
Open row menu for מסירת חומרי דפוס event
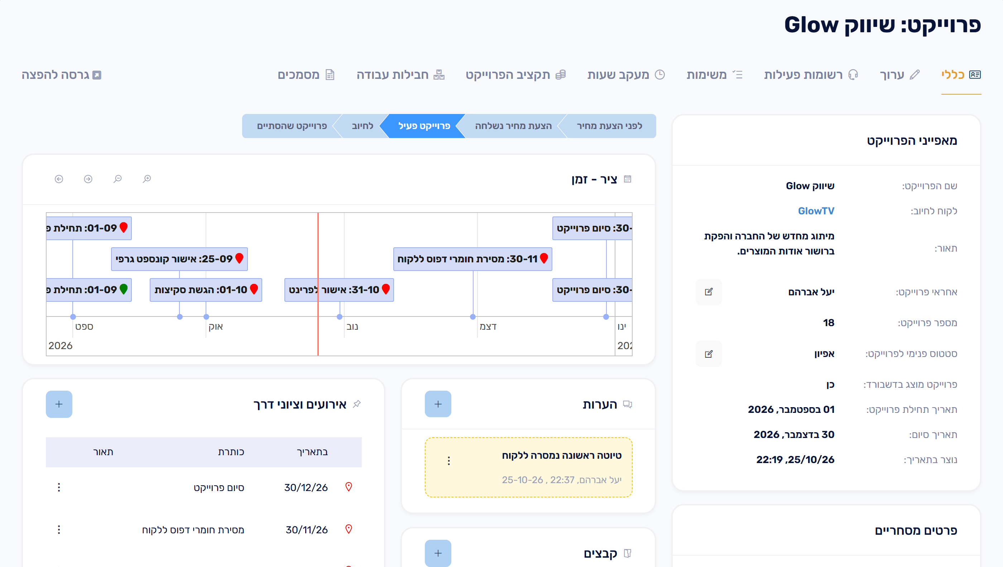point(59,530)
